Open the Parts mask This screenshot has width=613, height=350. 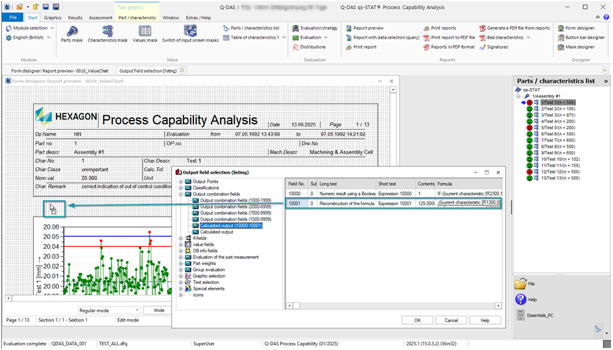tap(71, 34)
